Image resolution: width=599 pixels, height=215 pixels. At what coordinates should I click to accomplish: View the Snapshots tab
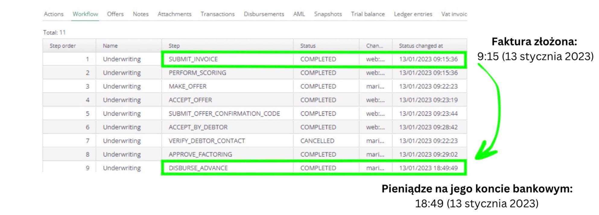pyautogui.click(x=328, y=14)
